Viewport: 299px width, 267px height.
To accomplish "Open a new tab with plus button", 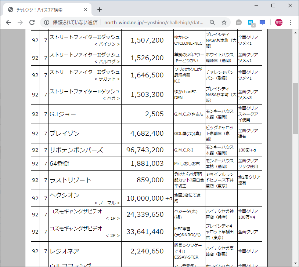I will tap(99, 10).
